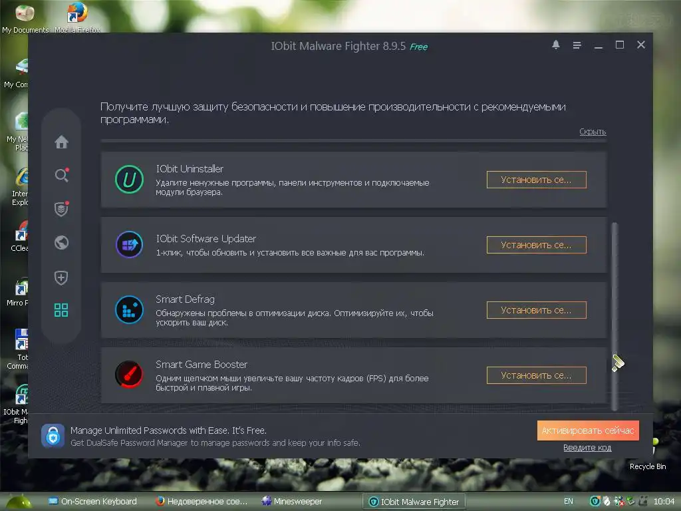Click the IObit Uninstaller title text
The height and width of the screenshot is (511, 681).
click(190, 168)
